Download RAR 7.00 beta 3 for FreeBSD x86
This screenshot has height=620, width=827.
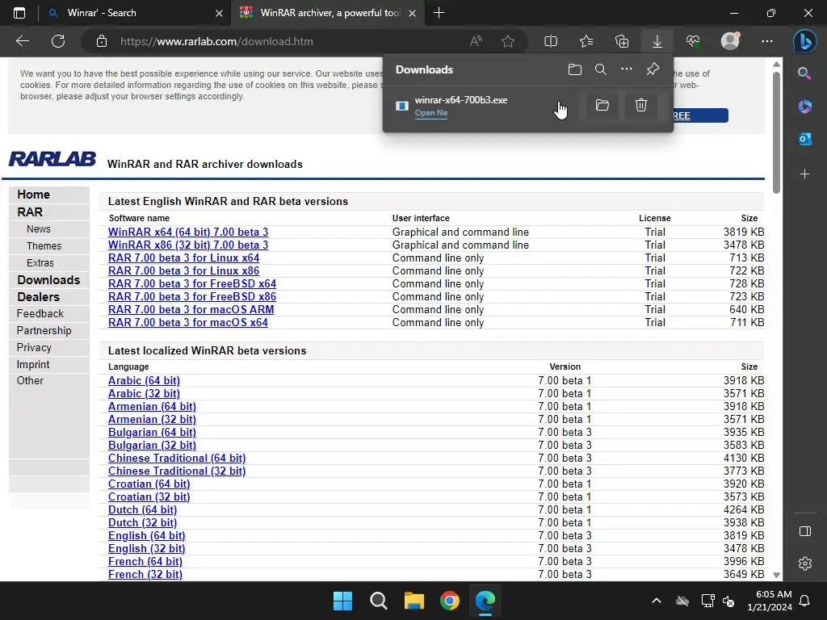pyautogui.click(x=192, y=297)
